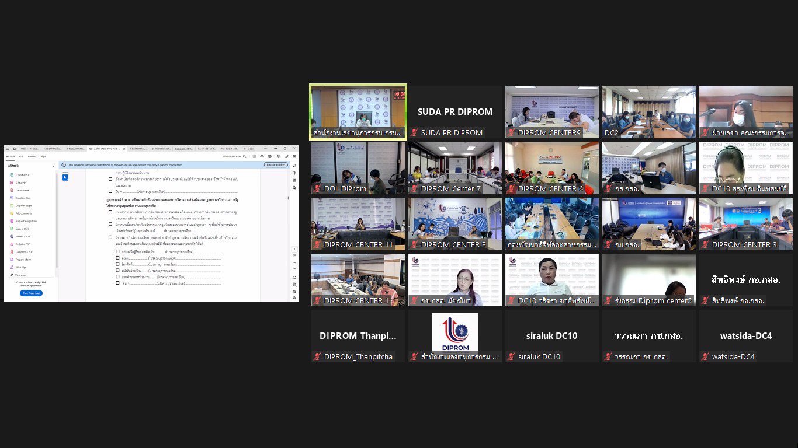Switch to the Convert menu tab
Screen dimensions: 798x448
coord(32,156)
